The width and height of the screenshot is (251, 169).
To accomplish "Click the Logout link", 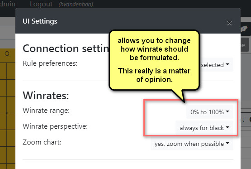I will [x=41, y=4].
